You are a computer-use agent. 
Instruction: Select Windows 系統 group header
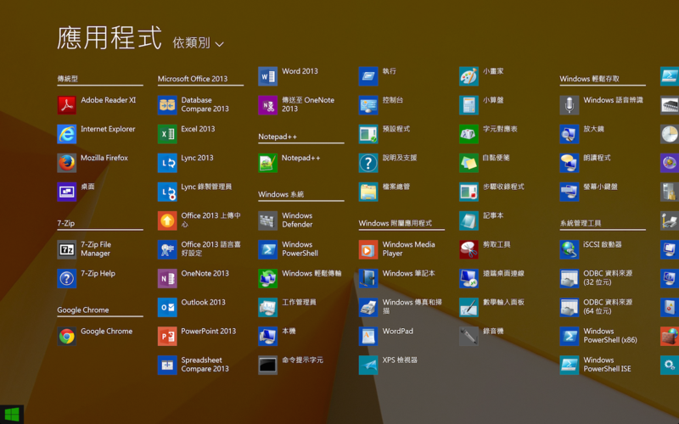click(x=281, y=194)
